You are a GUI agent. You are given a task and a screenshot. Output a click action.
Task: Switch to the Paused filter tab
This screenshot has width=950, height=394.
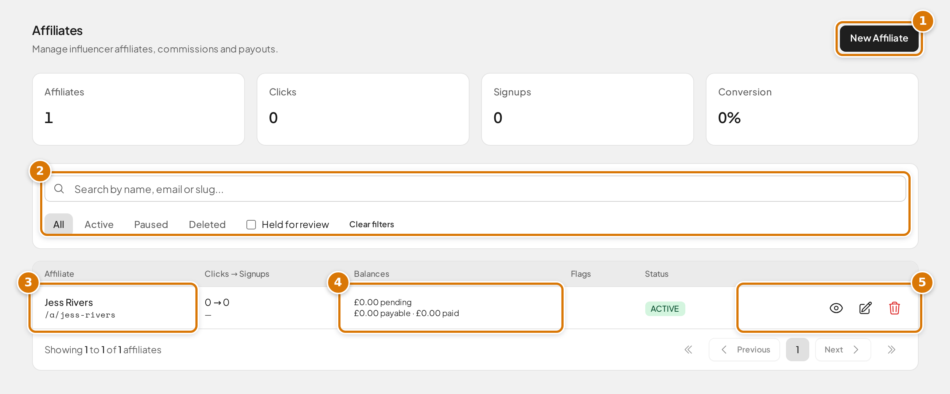(151, 224)
